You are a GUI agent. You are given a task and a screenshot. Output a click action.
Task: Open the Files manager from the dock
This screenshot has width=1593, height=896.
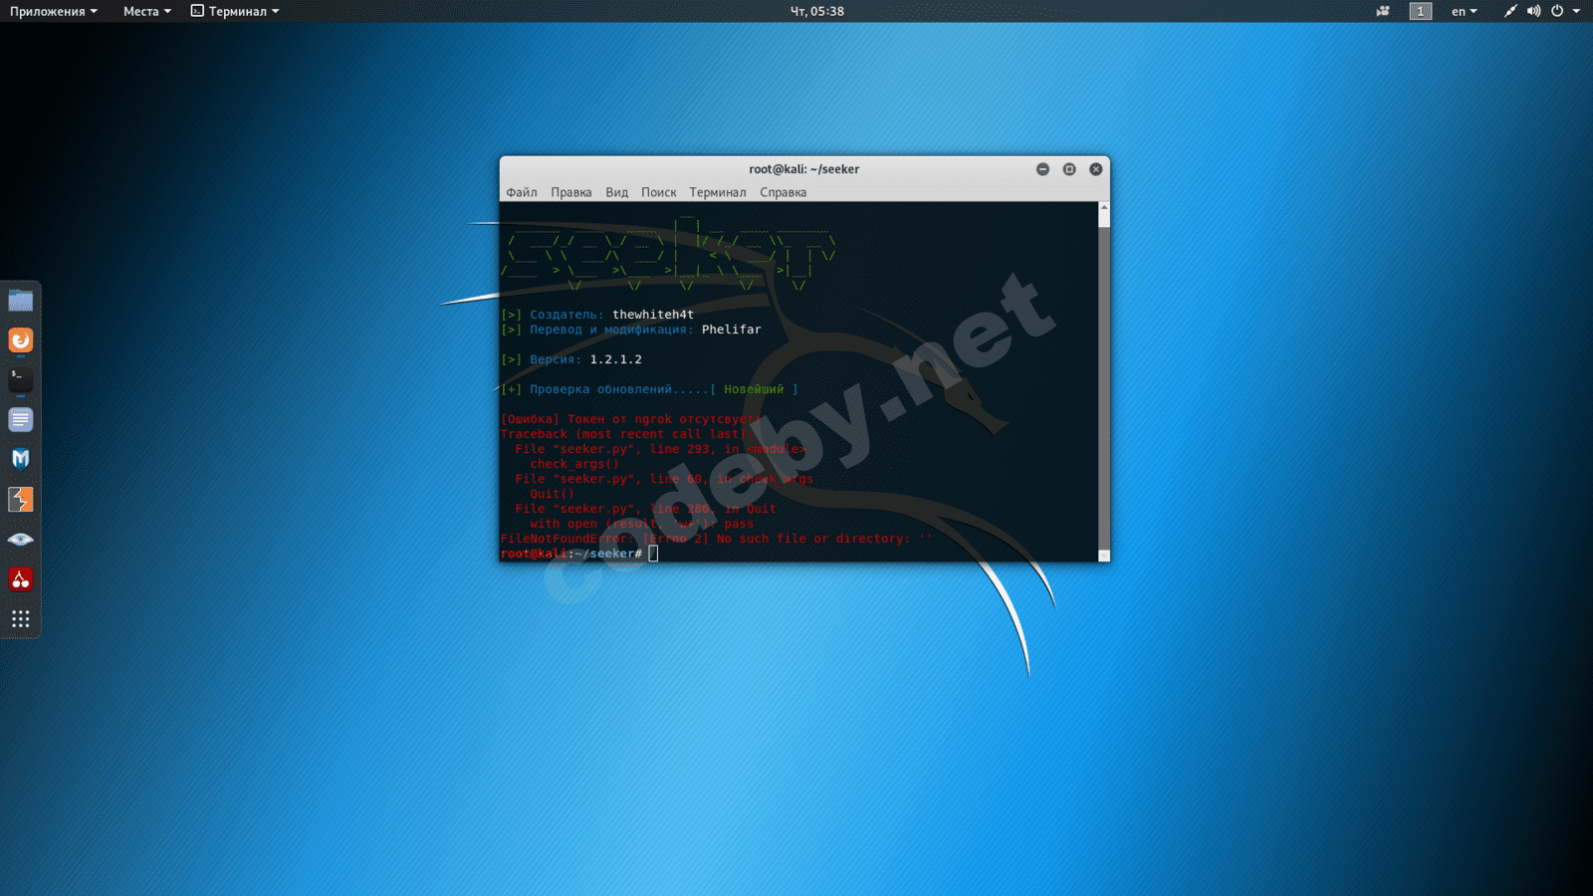tap(21, 301)
